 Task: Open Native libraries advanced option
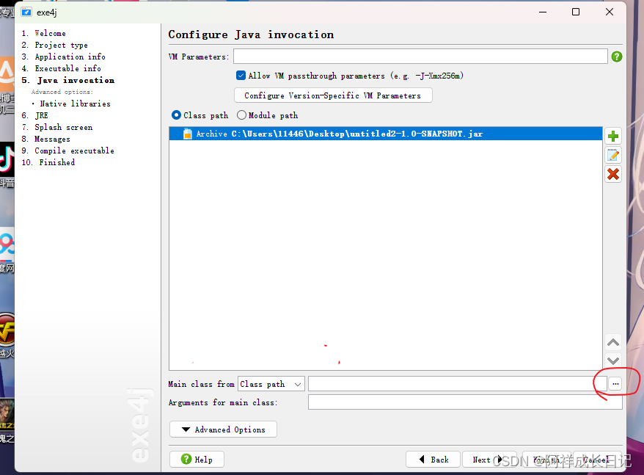click(x=75, y=104)
